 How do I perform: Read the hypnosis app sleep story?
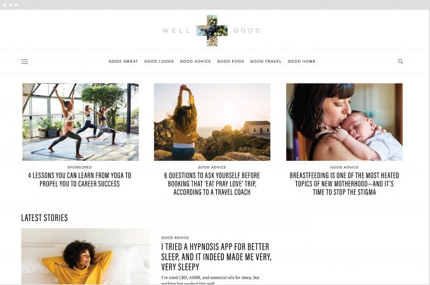(216, 256)
